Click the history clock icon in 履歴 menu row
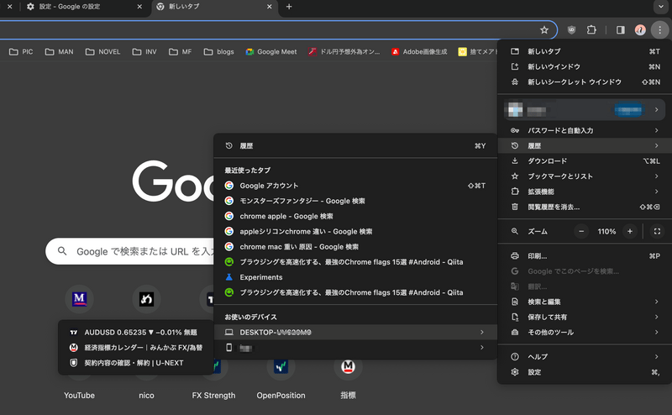The height and width of the screenshot is (415, 672). coord(515,146)
